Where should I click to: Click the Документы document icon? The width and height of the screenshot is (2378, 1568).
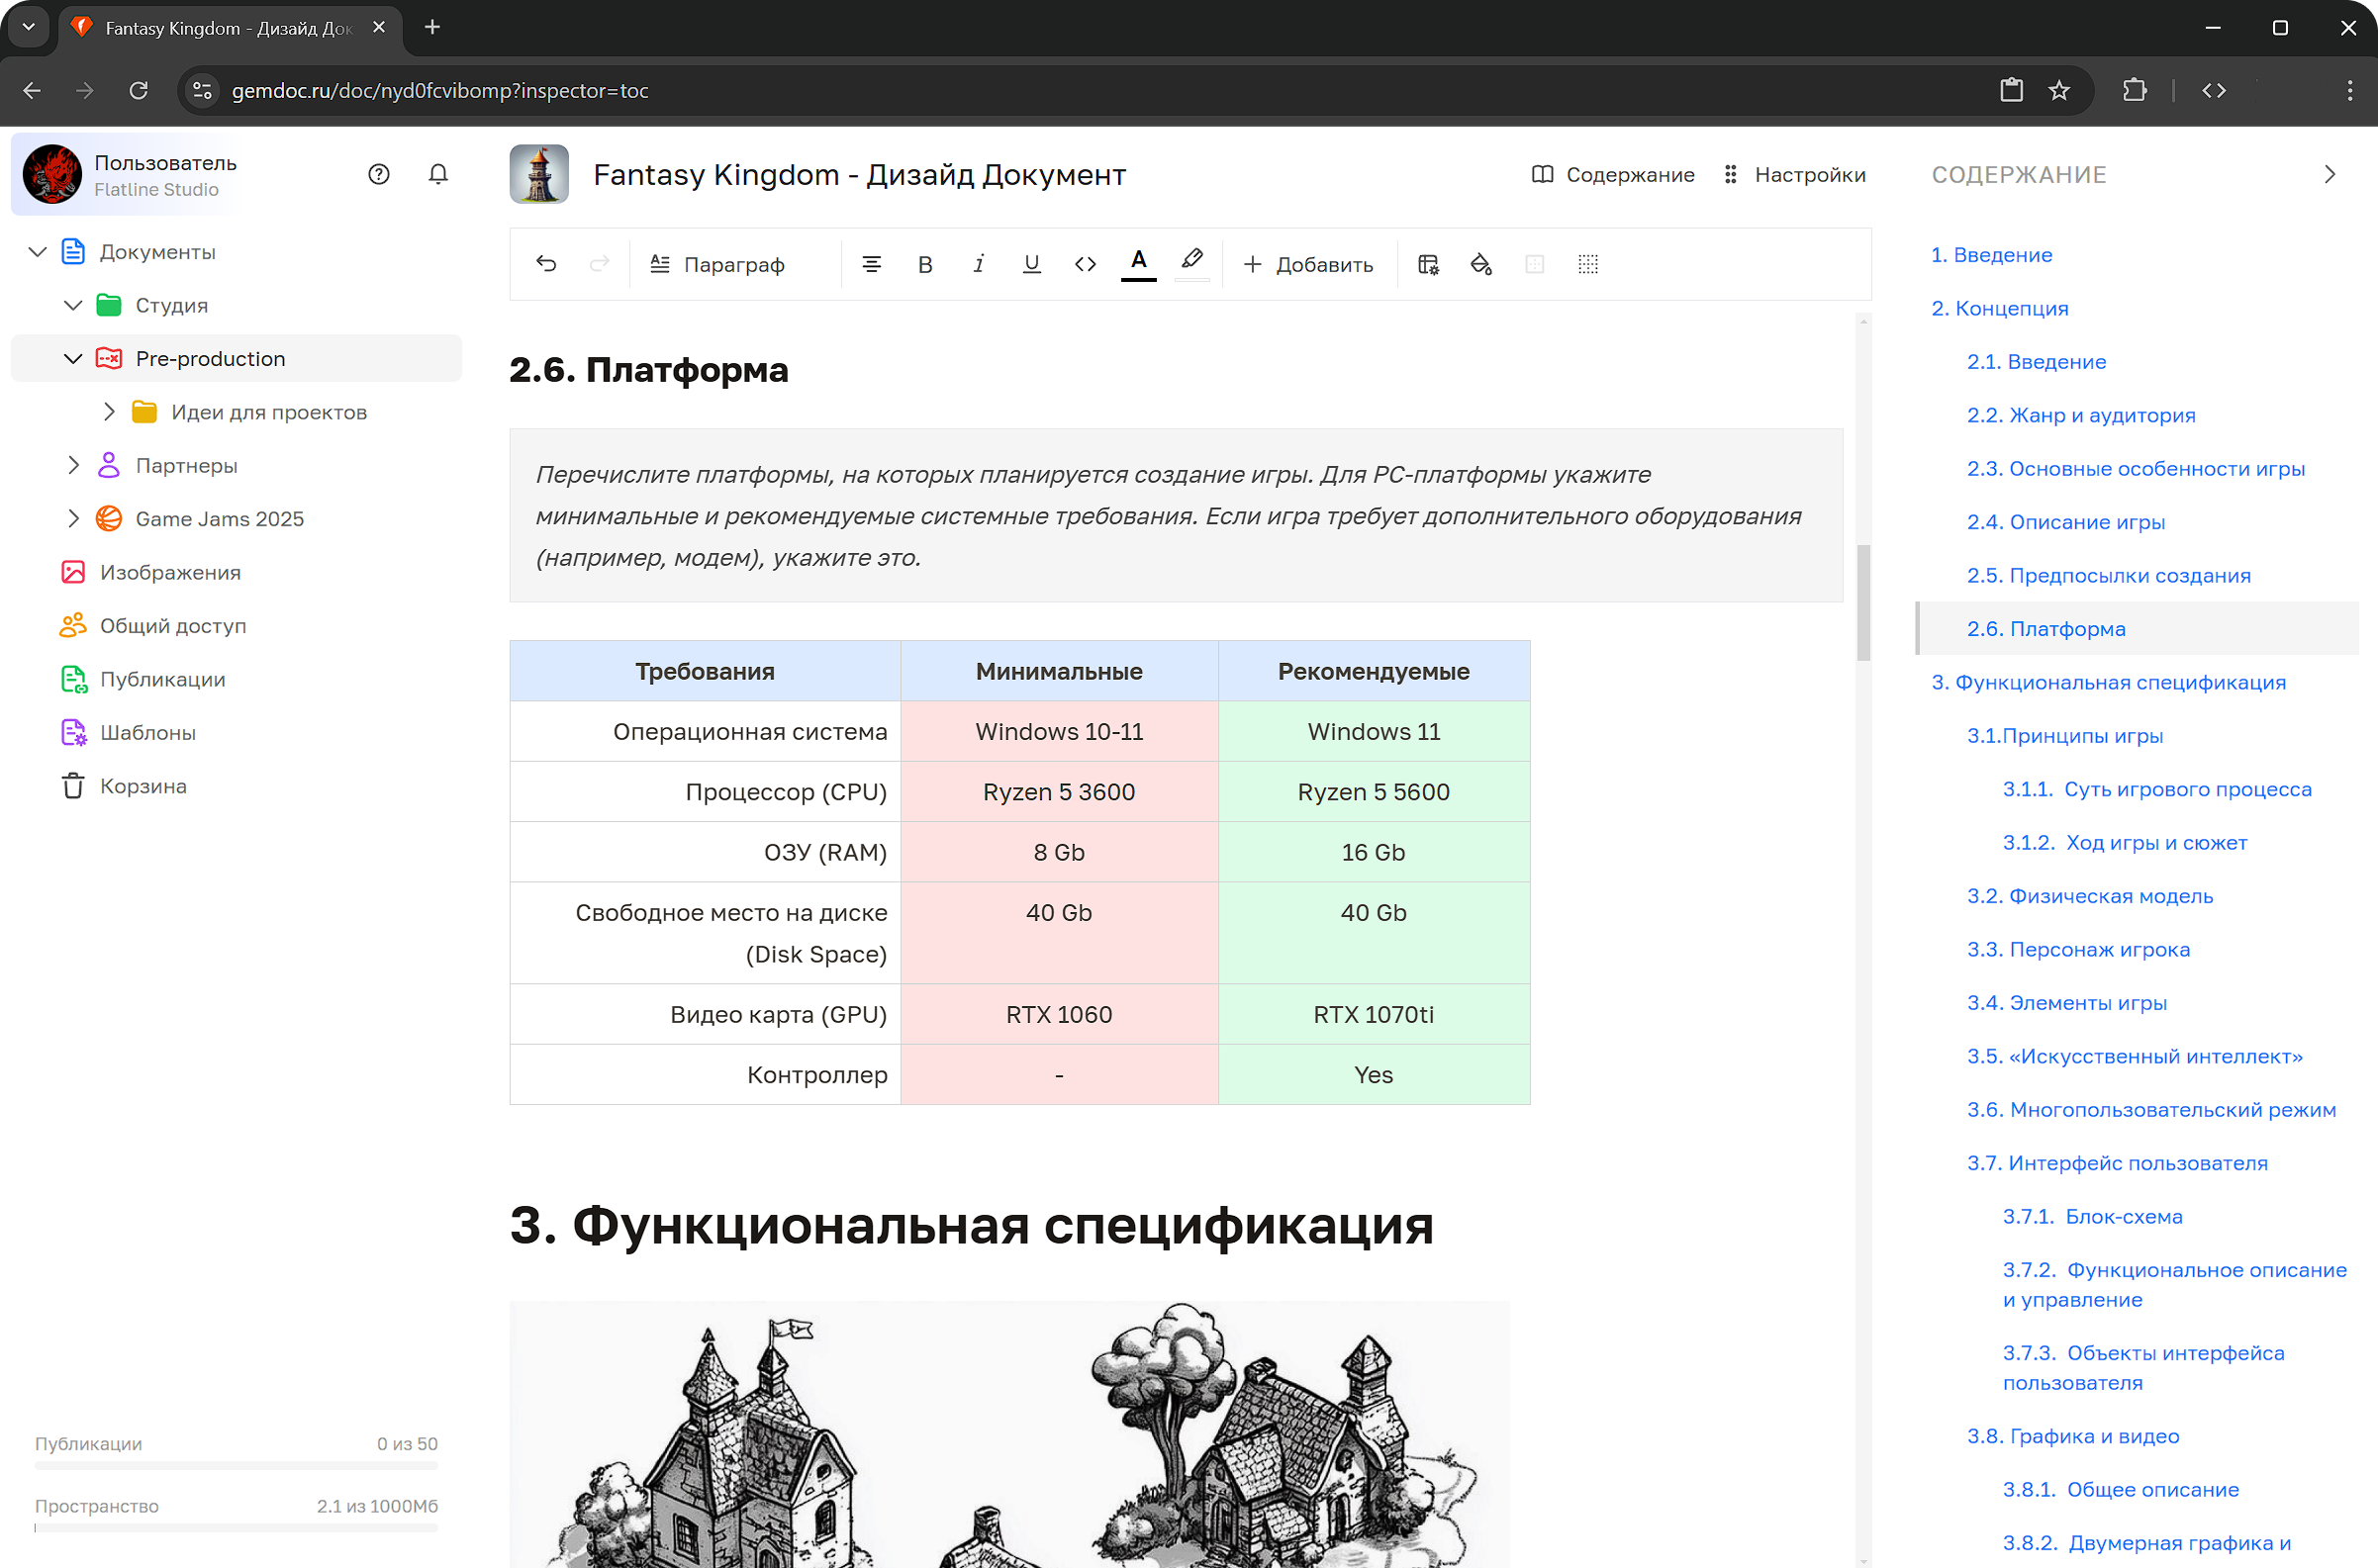click(73, 252)
